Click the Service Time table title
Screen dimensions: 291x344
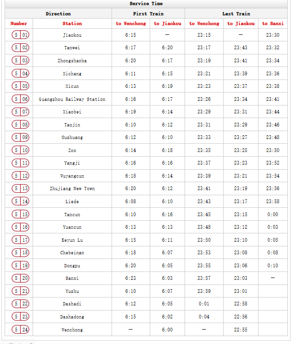146,4
